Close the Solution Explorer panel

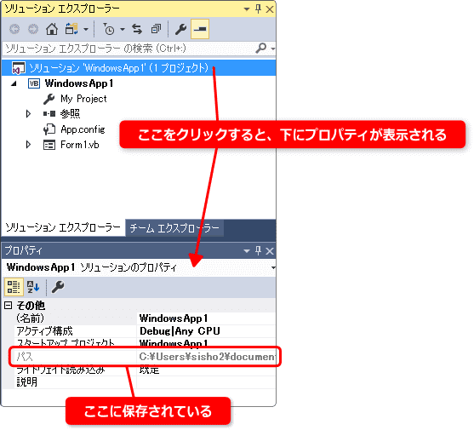[270, 9]
